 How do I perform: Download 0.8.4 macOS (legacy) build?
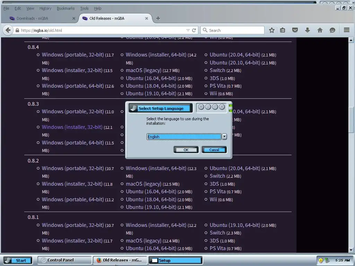tap(144, 70)
